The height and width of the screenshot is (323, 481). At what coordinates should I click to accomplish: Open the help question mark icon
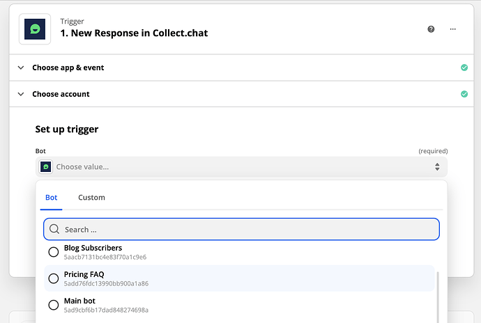[x=431, y=29]
